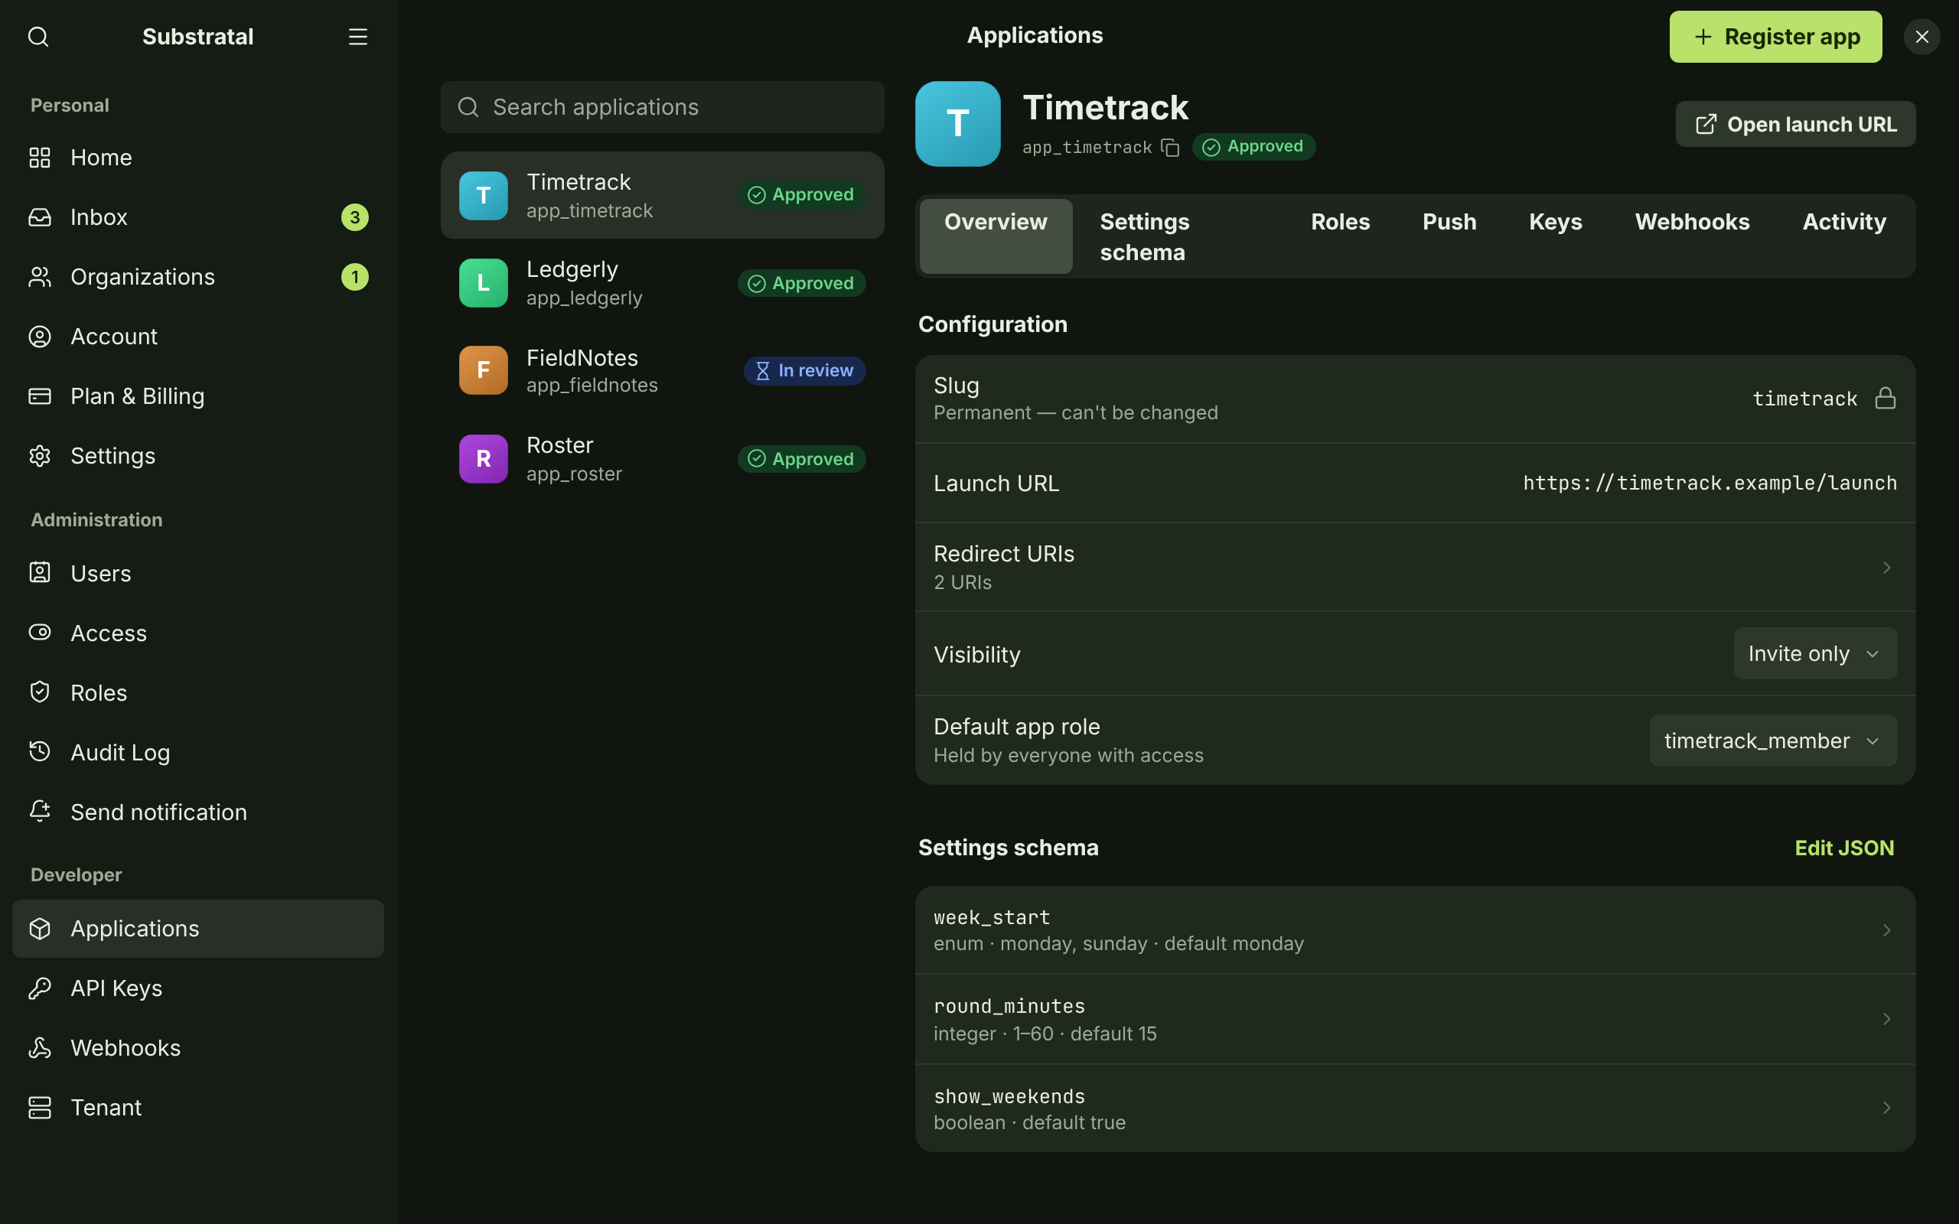The height and width of the screenshot is (1224, 1959).
Task: Expand the week_start schema entry
Action: point(1415,930)
